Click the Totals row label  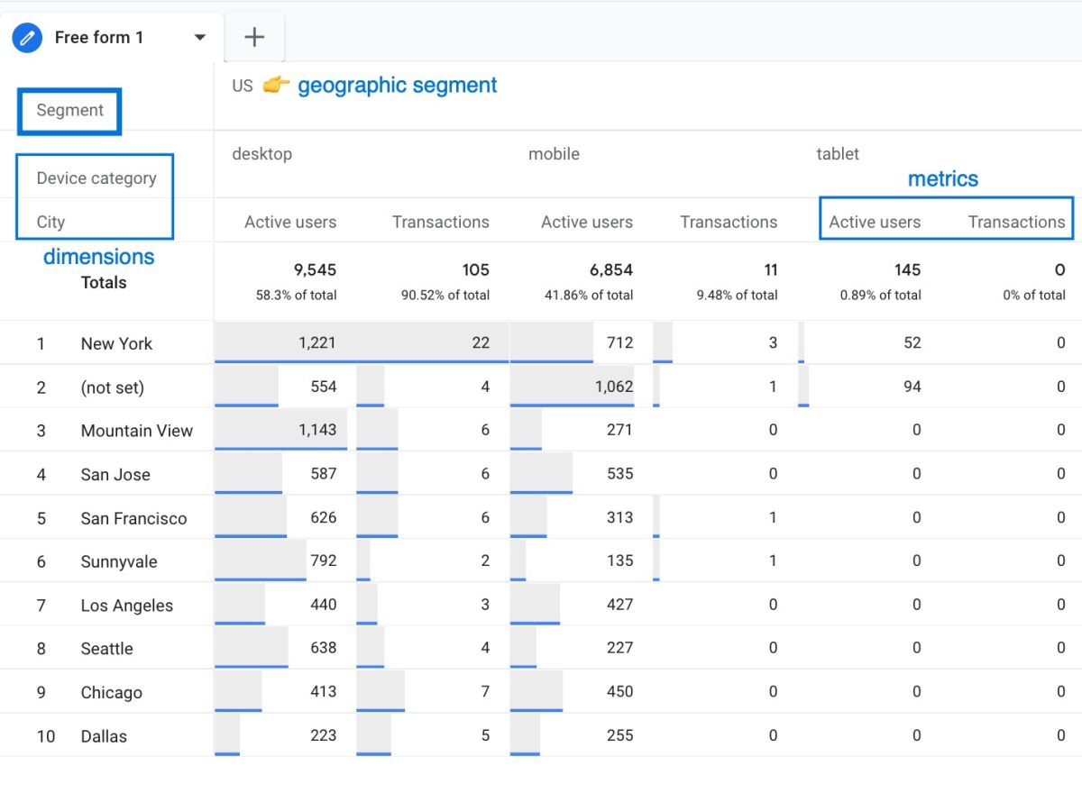click(104, 282)
